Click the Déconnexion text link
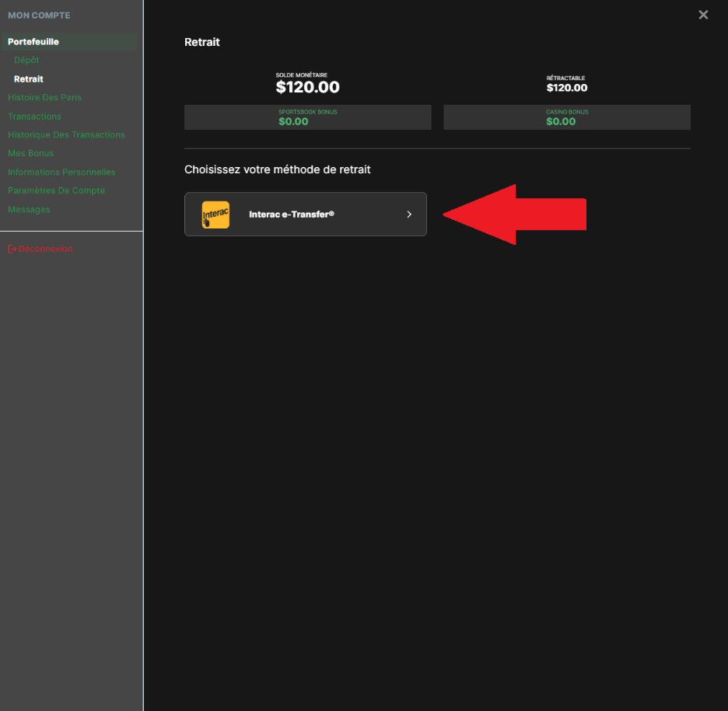The image size is (728, 711). [46, 249]
